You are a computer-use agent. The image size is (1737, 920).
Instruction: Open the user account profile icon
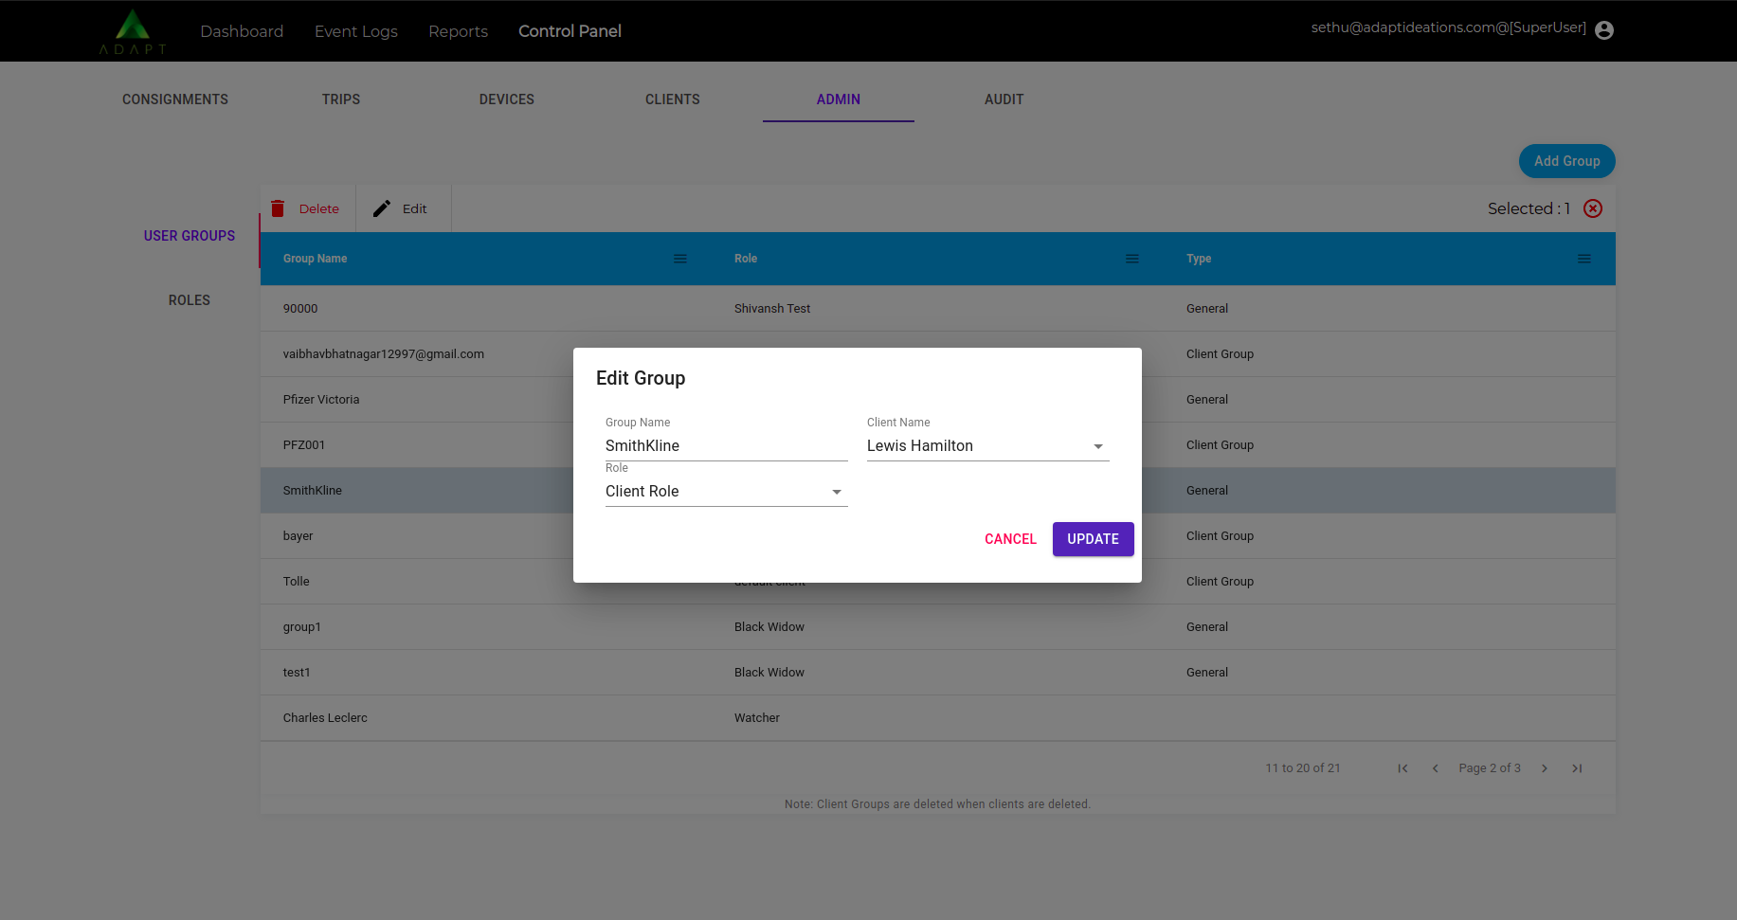[x=1604, y=30]
